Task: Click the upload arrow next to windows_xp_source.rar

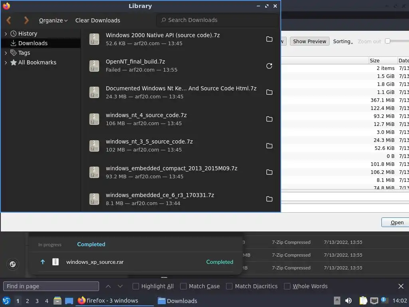Action: point(43,262)
